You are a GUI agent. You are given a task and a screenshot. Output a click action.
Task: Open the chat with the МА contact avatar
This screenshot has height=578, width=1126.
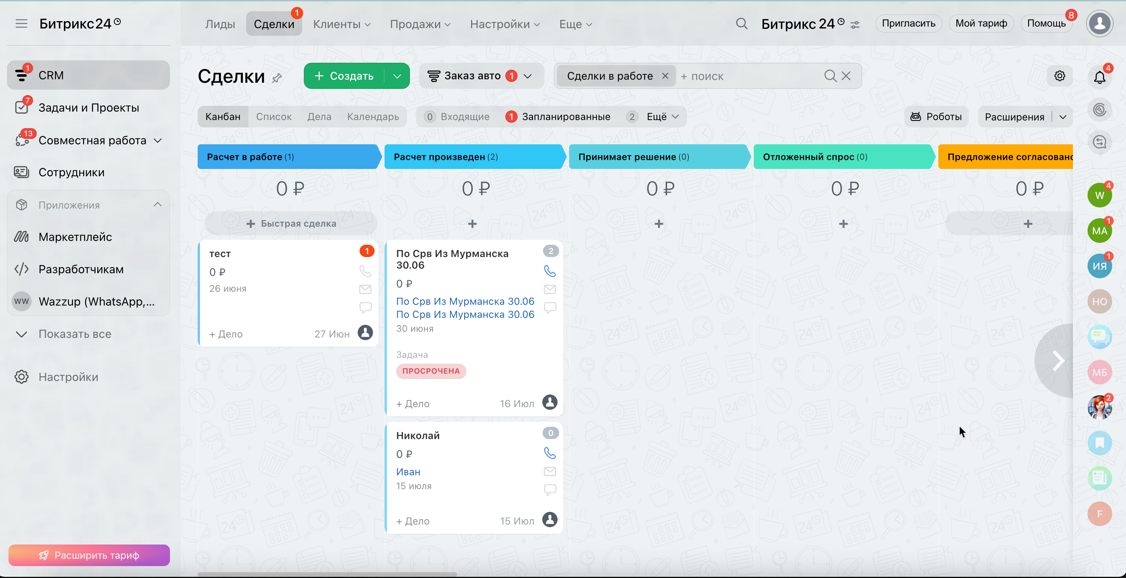pyautogui.click(x=1099, y=231)
